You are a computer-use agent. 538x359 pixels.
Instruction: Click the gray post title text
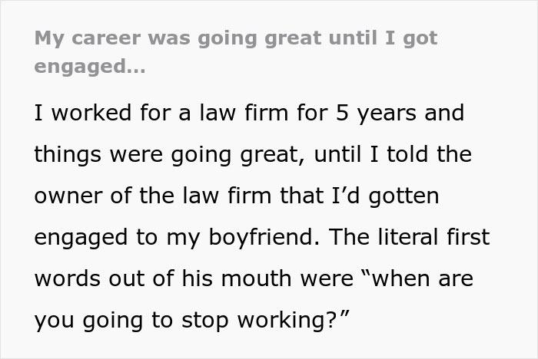tap(235, 38)
